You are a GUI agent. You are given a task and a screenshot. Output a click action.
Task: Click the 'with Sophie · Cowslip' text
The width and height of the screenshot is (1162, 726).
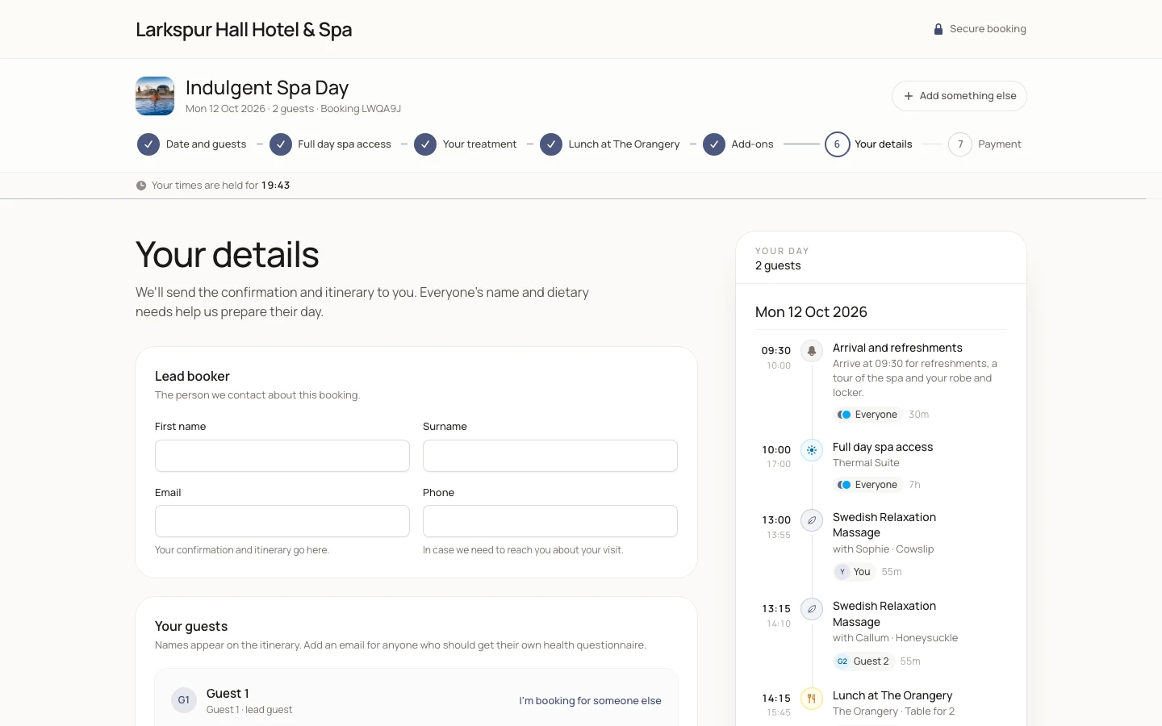(883, 549)
